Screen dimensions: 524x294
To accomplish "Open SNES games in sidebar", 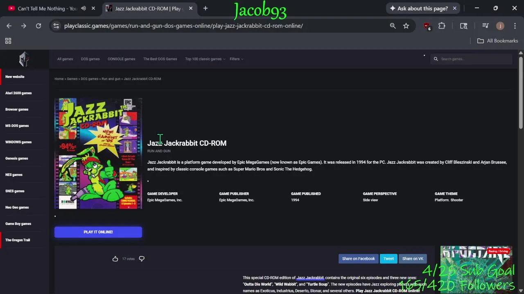I will 15,191.
